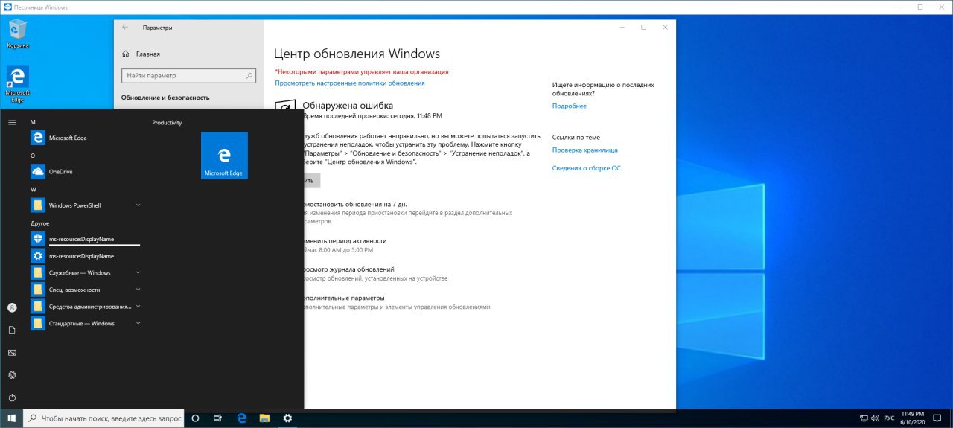The image size is (953, 428).
Task: Launch Edge from the taskbar
Action: coord(241,418)
